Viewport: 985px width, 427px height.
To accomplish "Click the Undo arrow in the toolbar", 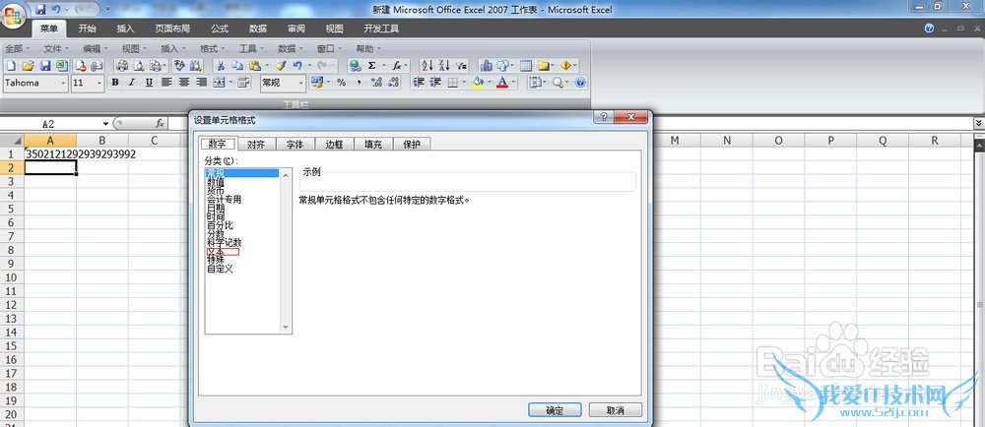I will [x=297, y=66].
